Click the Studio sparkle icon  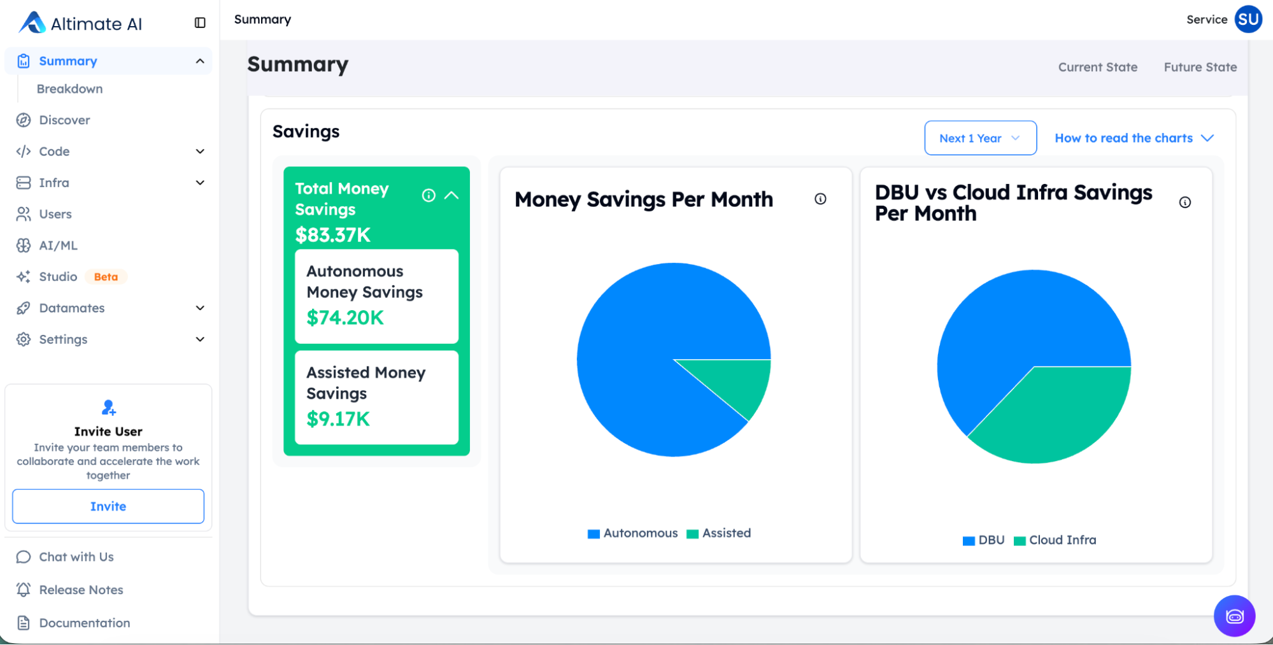tap(24, 276)
